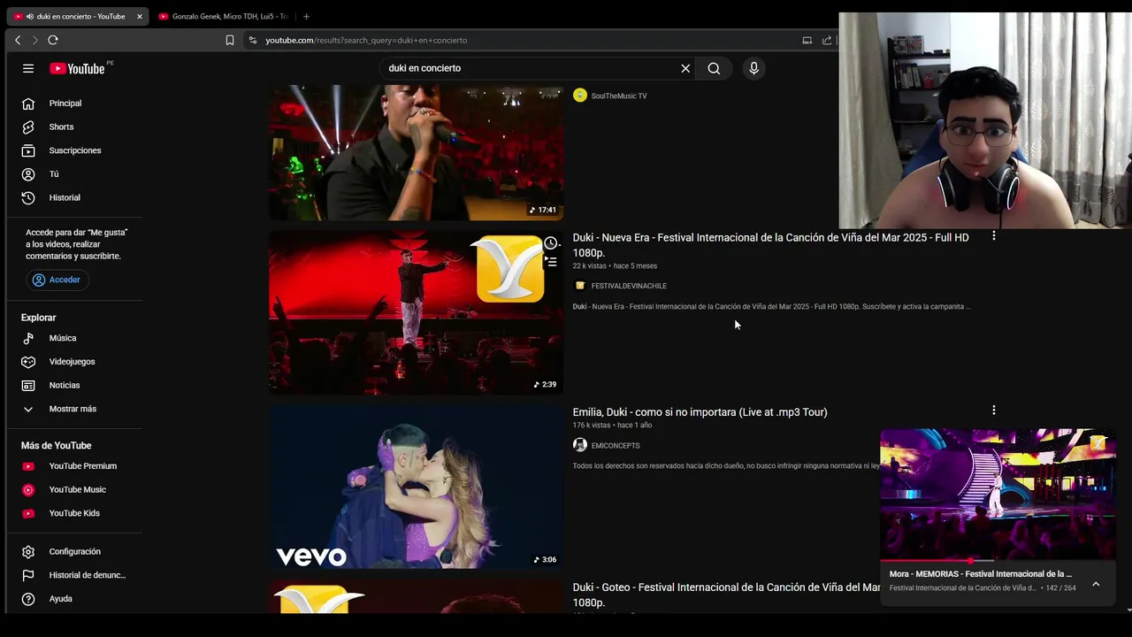The height and width of the screenshot is (637, 1132).
Task: Open Duki Goteo video title
Action: click(726, 595)
